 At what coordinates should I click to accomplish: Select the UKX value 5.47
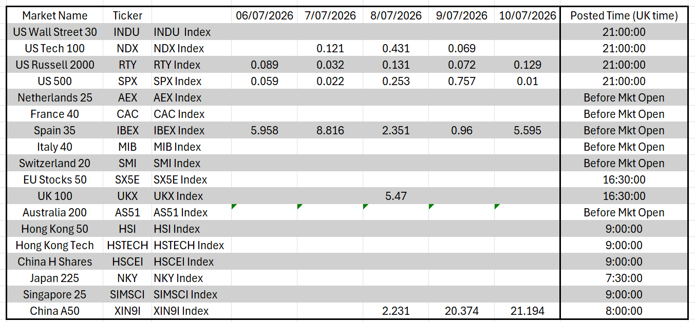pyautogui.click(x=396, y=196)
